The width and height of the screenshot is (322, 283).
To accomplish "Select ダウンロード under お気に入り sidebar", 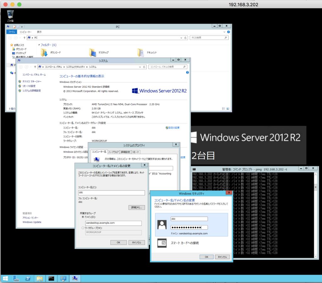I will (21, 49).
